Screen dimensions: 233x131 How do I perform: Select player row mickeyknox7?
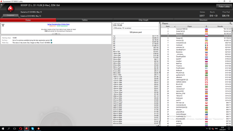tap(196, 89)
